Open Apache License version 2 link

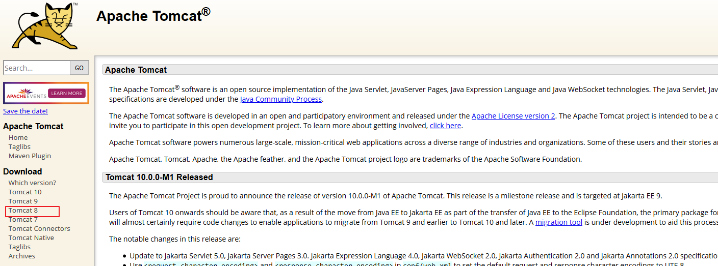[x=513, y=116]
